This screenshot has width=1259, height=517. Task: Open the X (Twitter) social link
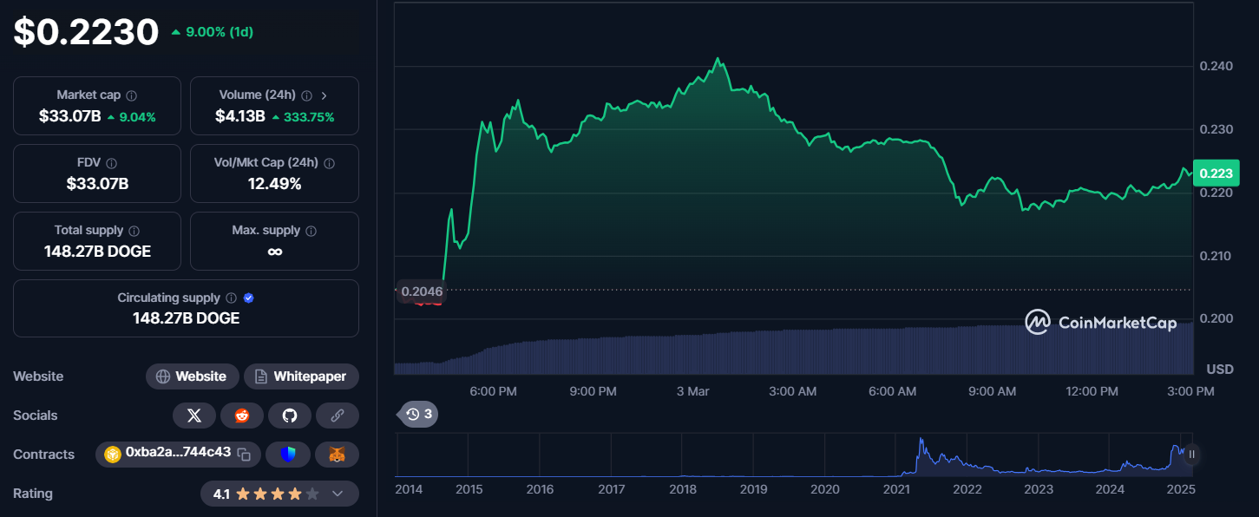tap(194, 416)
